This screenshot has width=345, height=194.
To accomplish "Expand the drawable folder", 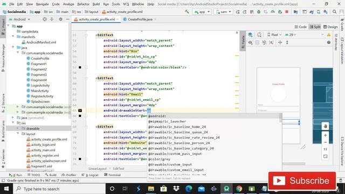I will click(18, 128).
